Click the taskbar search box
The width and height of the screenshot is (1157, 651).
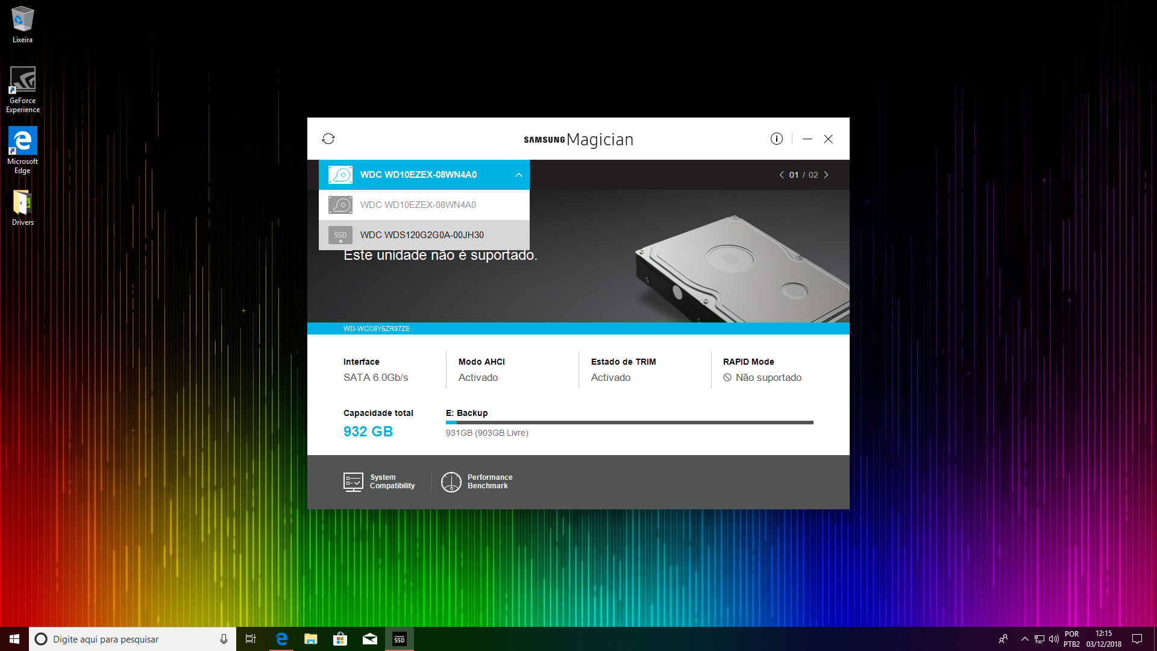click(x=131, y=639)
